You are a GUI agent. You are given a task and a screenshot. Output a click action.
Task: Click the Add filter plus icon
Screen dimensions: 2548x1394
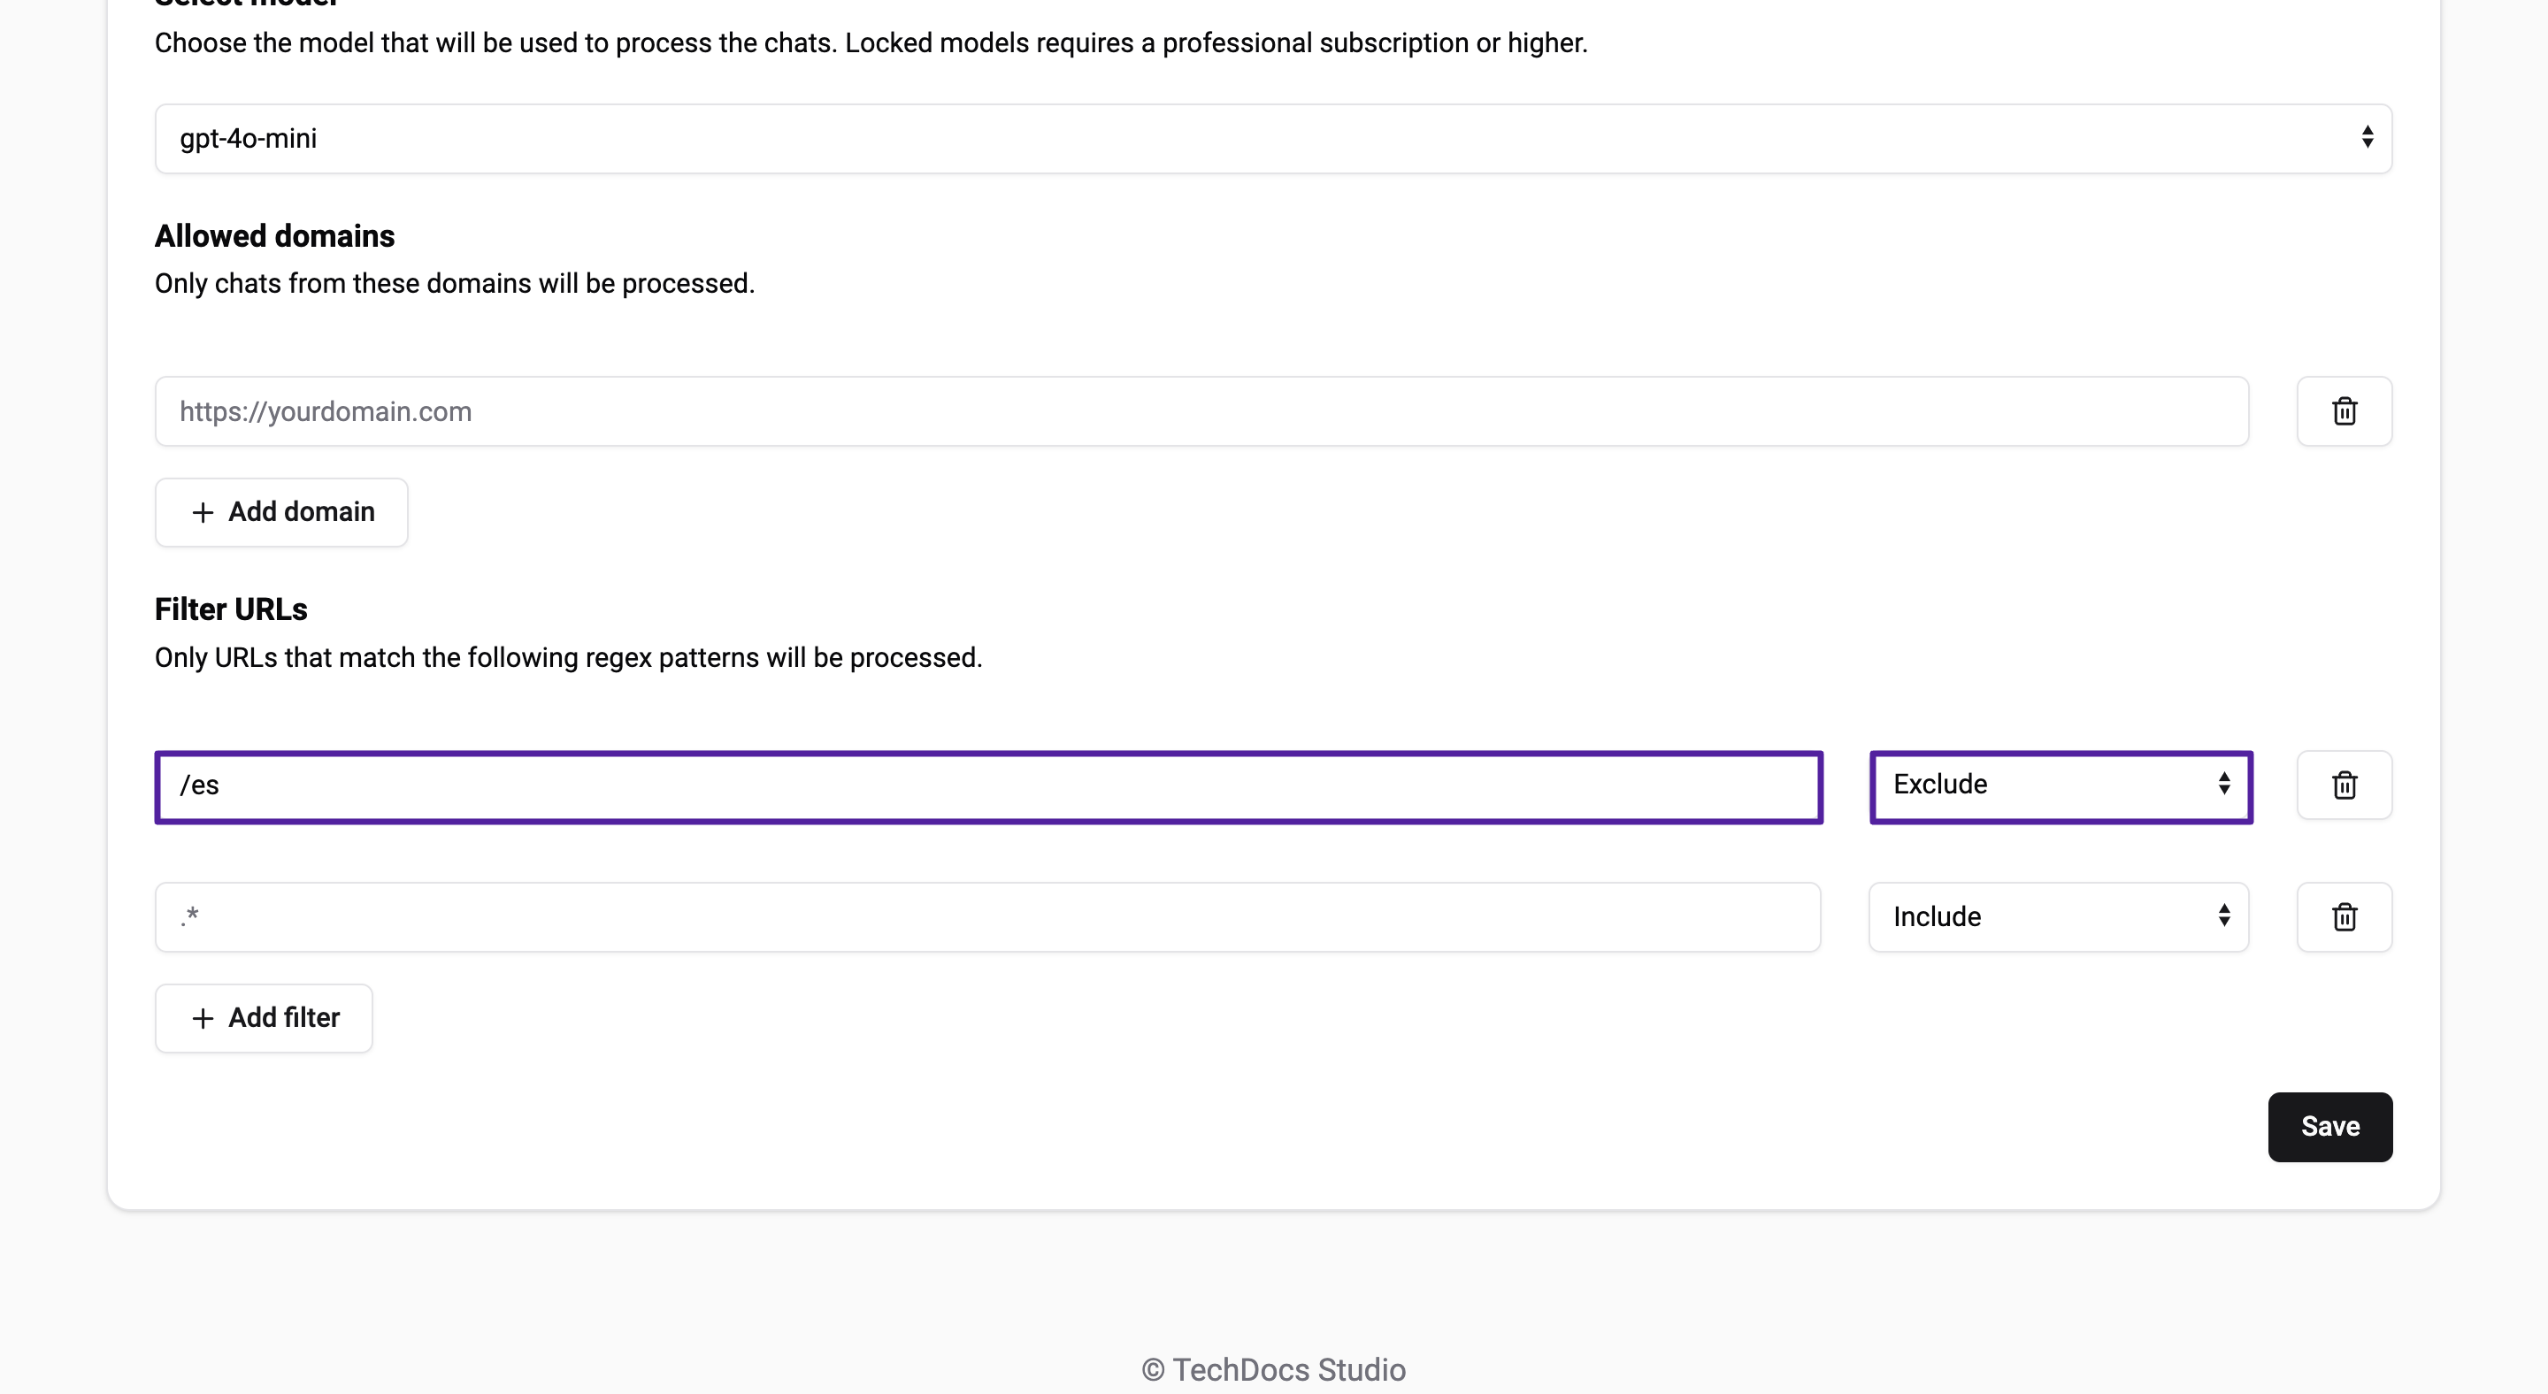click(x=203, y=1018)
